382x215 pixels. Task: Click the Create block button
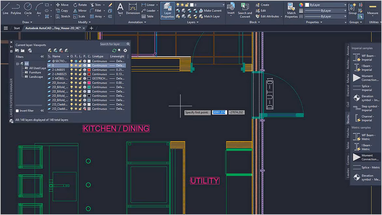262,5
